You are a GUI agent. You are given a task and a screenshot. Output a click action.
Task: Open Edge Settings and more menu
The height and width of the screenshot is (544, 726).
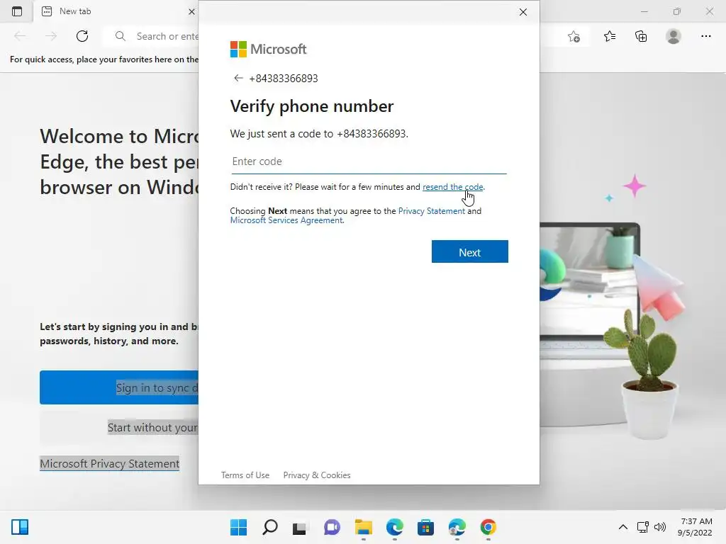tap(705, 36)
